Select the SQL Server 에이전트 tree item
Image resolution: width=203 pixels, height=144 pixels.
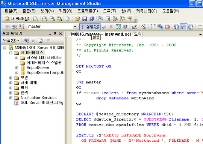pos(42,103)
